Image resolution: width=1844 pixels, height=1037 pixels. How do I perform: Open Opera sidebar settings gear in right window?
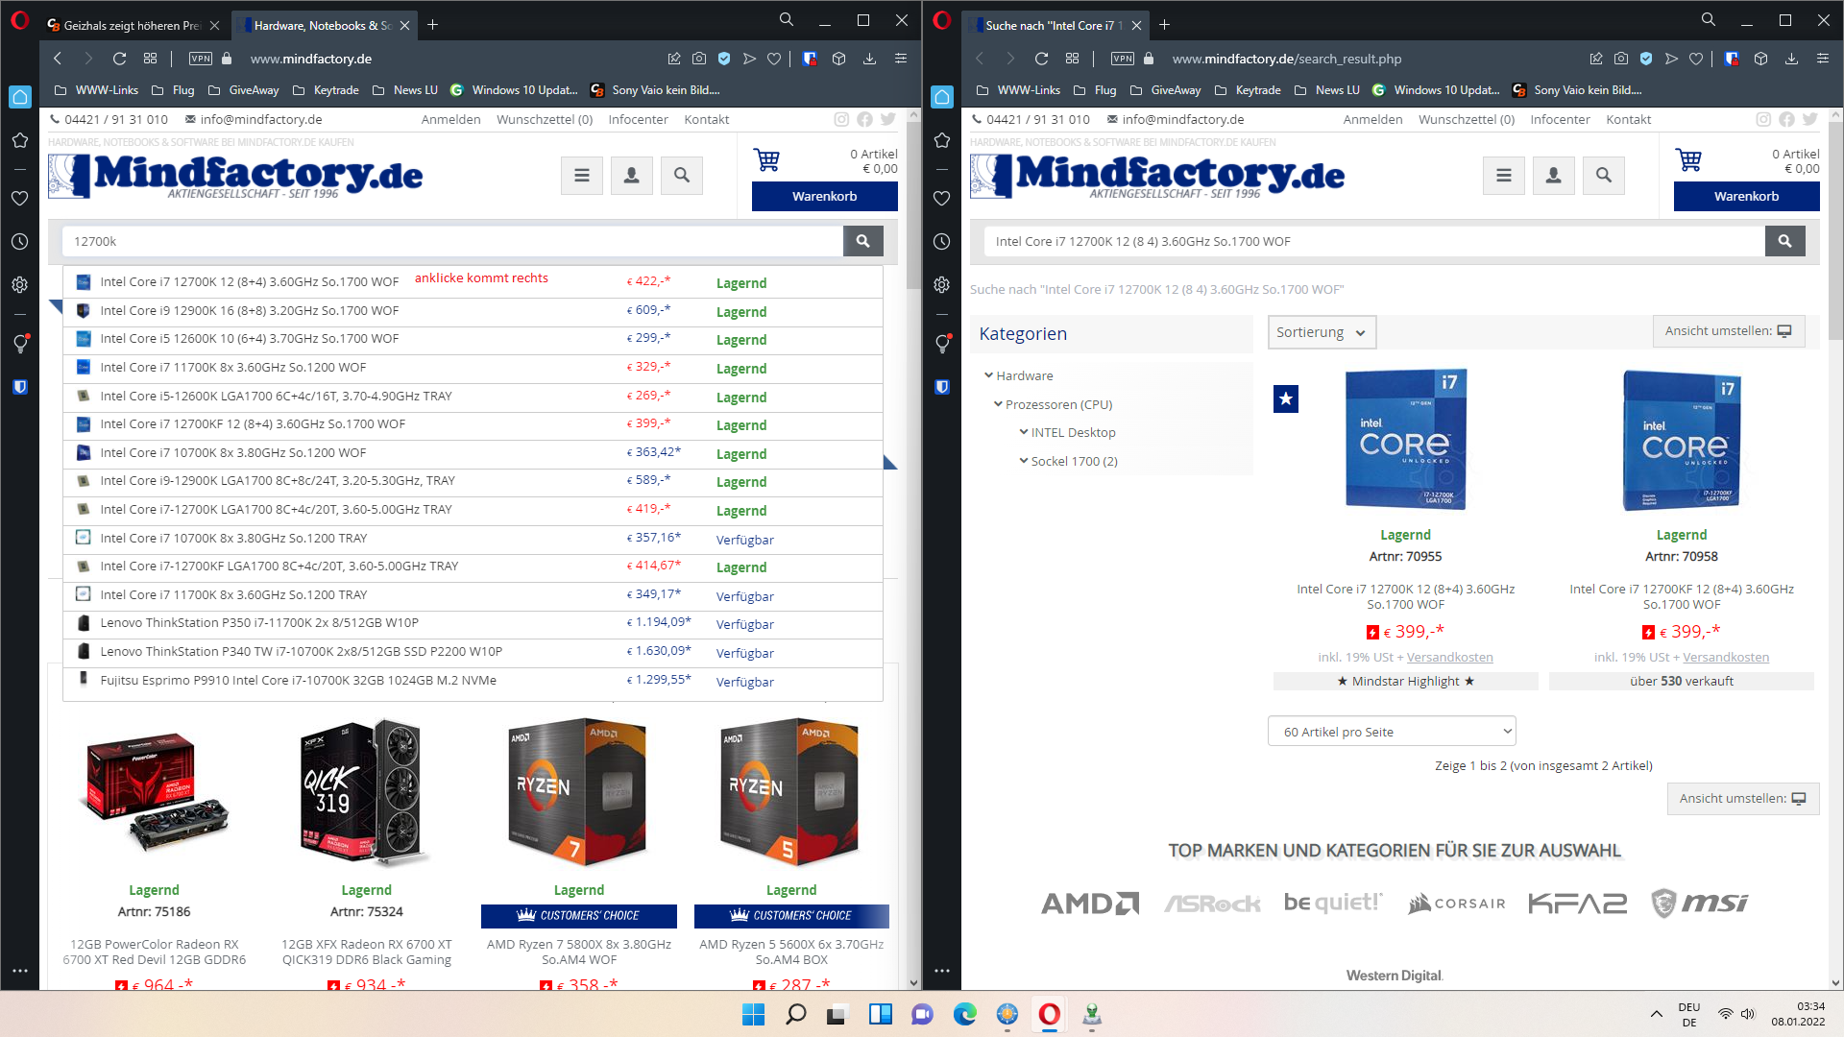[x=941, y=285]
